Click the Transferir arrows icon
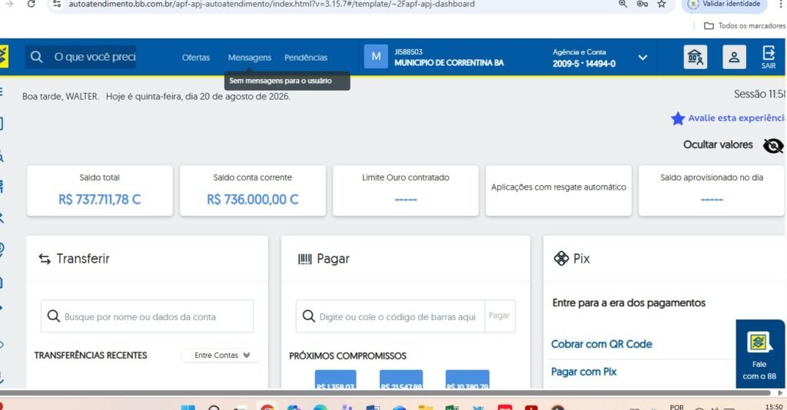The image size is (787, 410). coord(45,259)
